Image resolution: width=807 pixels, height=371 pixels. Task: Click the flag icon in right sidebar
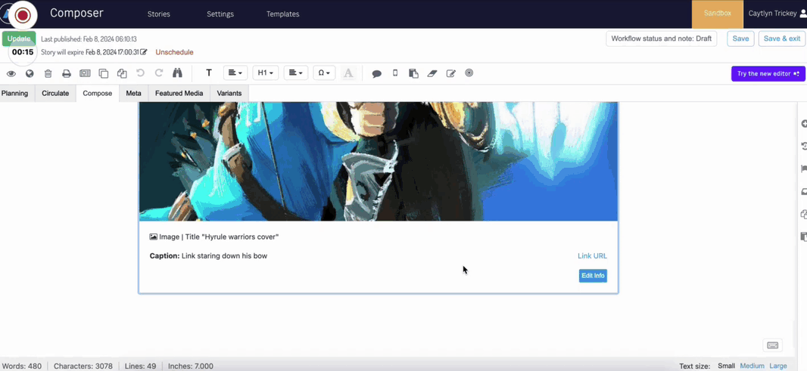(804, 169)
